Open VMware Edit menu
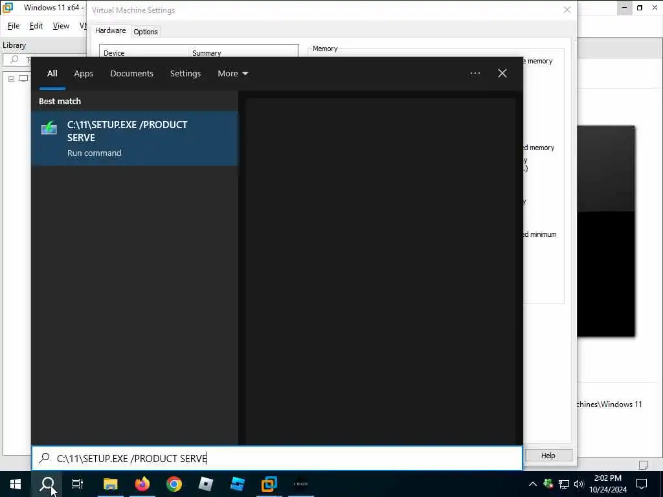The width and height of the screenshot is (663, 497). tap(36, 26)
